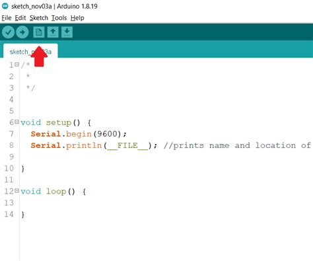The width and height of the screenshot is (313, 261).
Task: Click line number 14 in the gutter
Action: [x=9, y=214]
